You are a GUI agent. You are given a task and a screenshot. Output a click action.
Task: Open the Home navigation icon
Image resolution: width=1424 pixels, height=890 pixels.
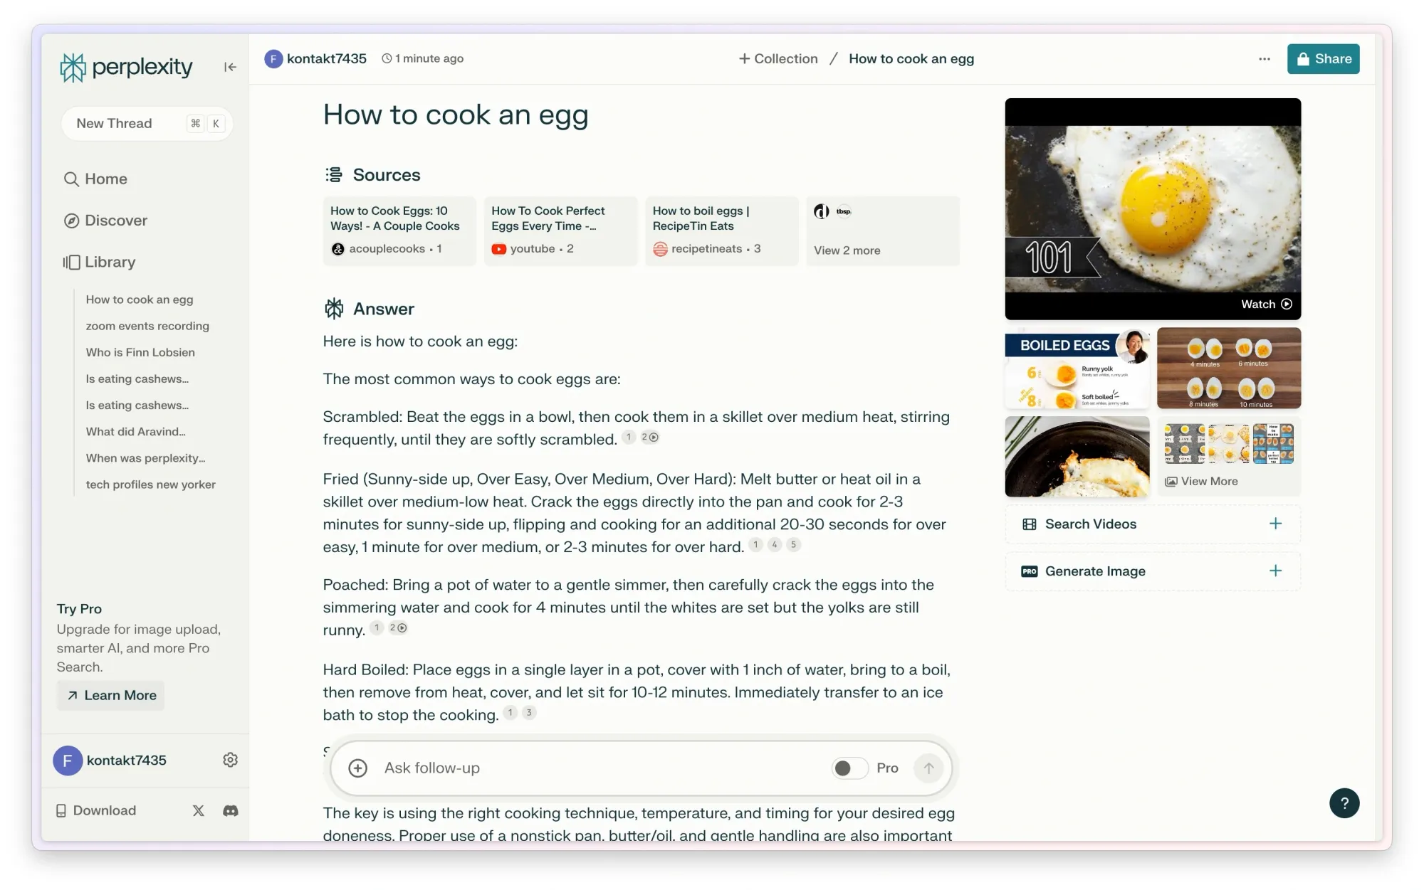[72, 177]
